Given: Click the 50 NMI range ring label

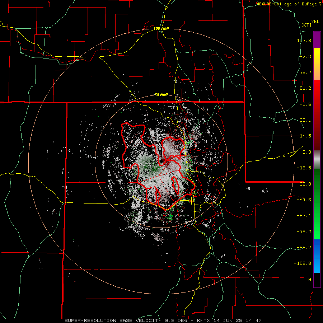Looking at the screenshot, I should (x=161, y=95).
